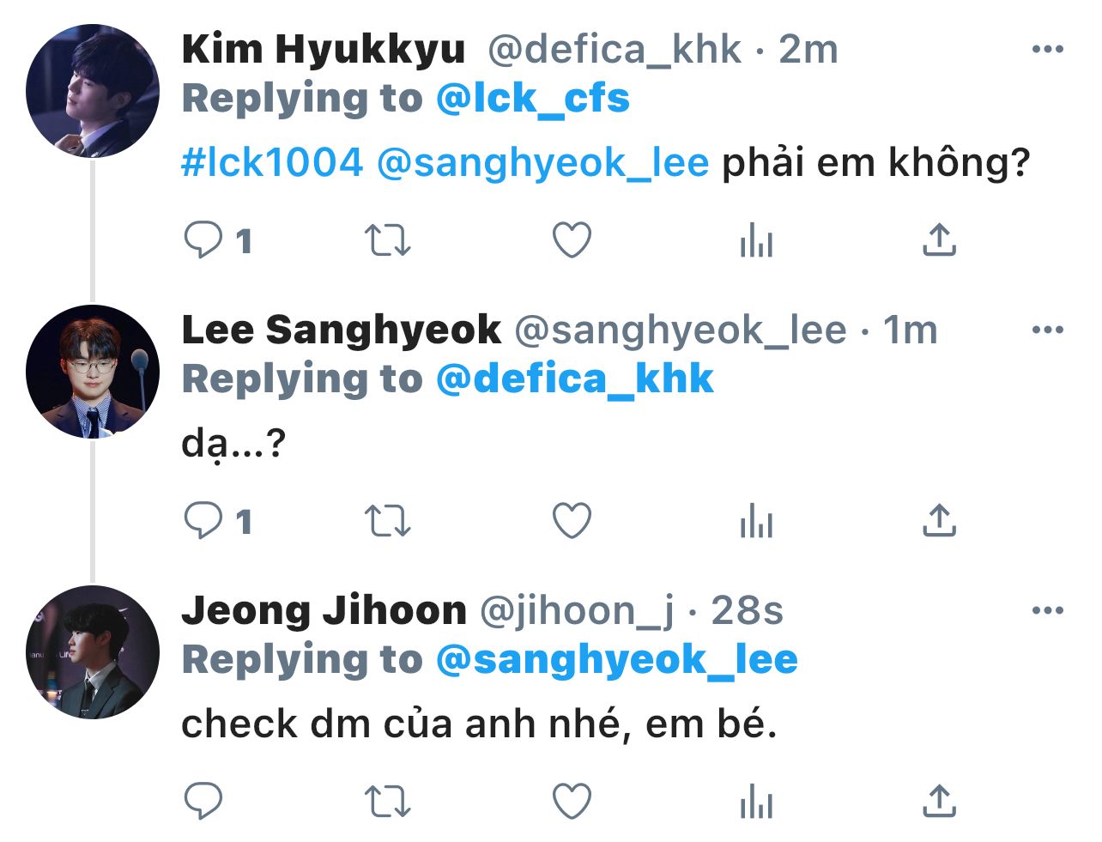Open Jeong Jihoon's profile picture

pos(93,652)
